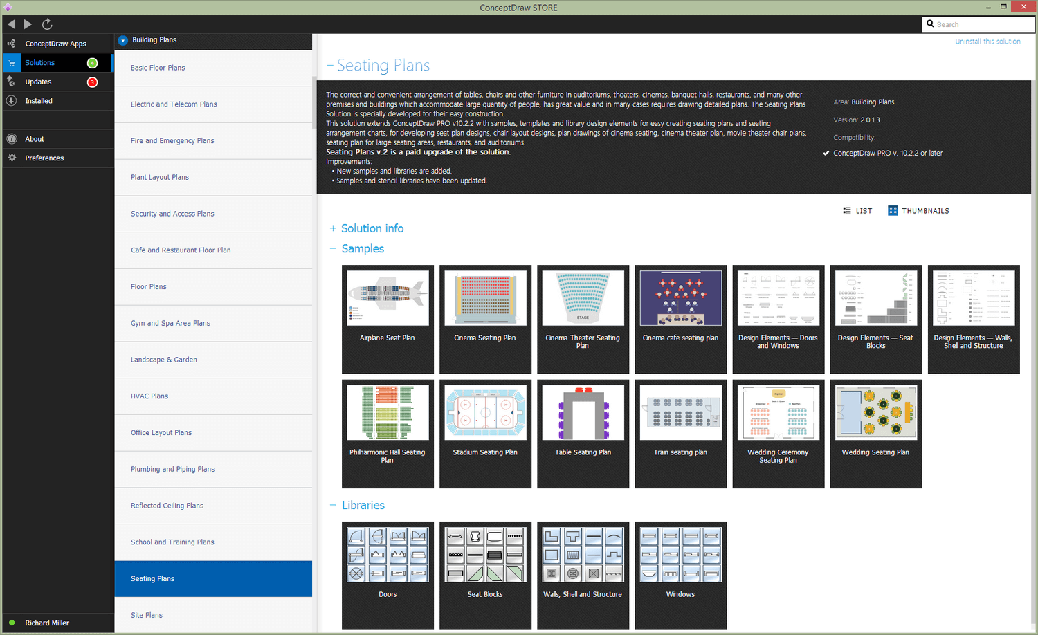The image size is (1038, 635).
Task: Click the refresh icon in toolbar
Action: point(47,24)
